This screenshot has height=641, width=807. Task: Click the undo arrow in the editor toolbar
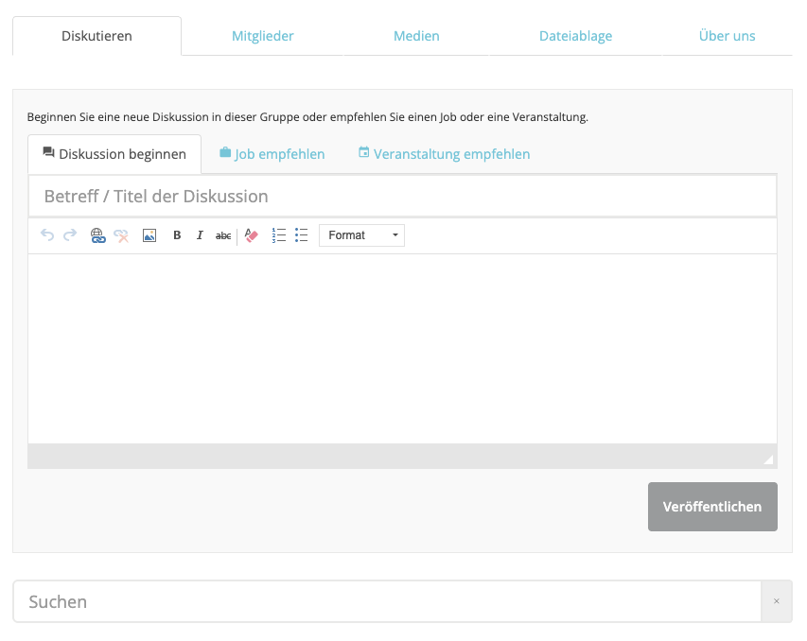pyautogui.click(x=47, y=235)
